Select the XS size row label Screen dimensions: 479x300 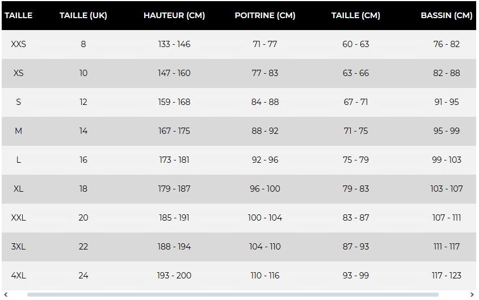(x=18, y=73)
